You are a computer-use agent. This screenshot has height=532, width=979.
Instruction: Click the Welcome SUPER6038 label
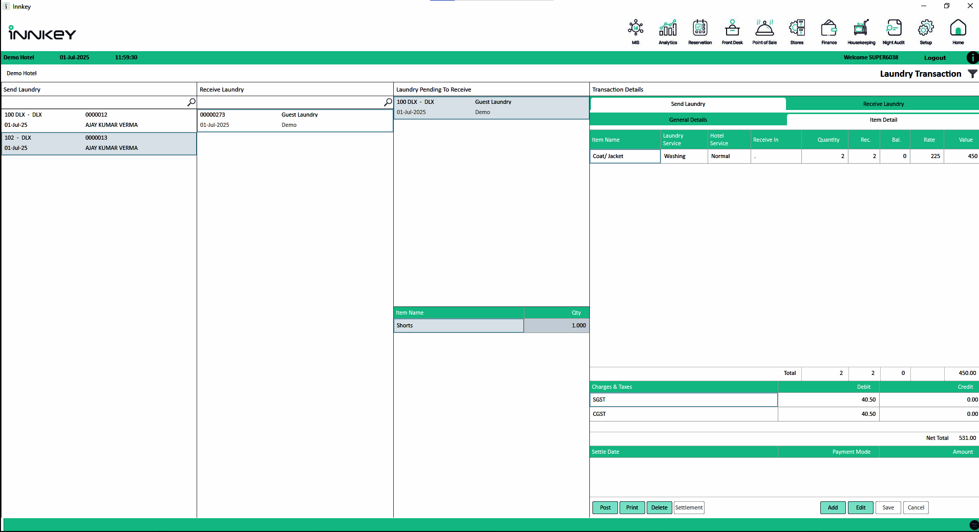[x=870, y=57]
